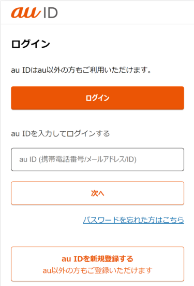194x286 pixels.
Task: Open the パスワードを忘れた方はこちら link
Action: click(x=133, y=220)
